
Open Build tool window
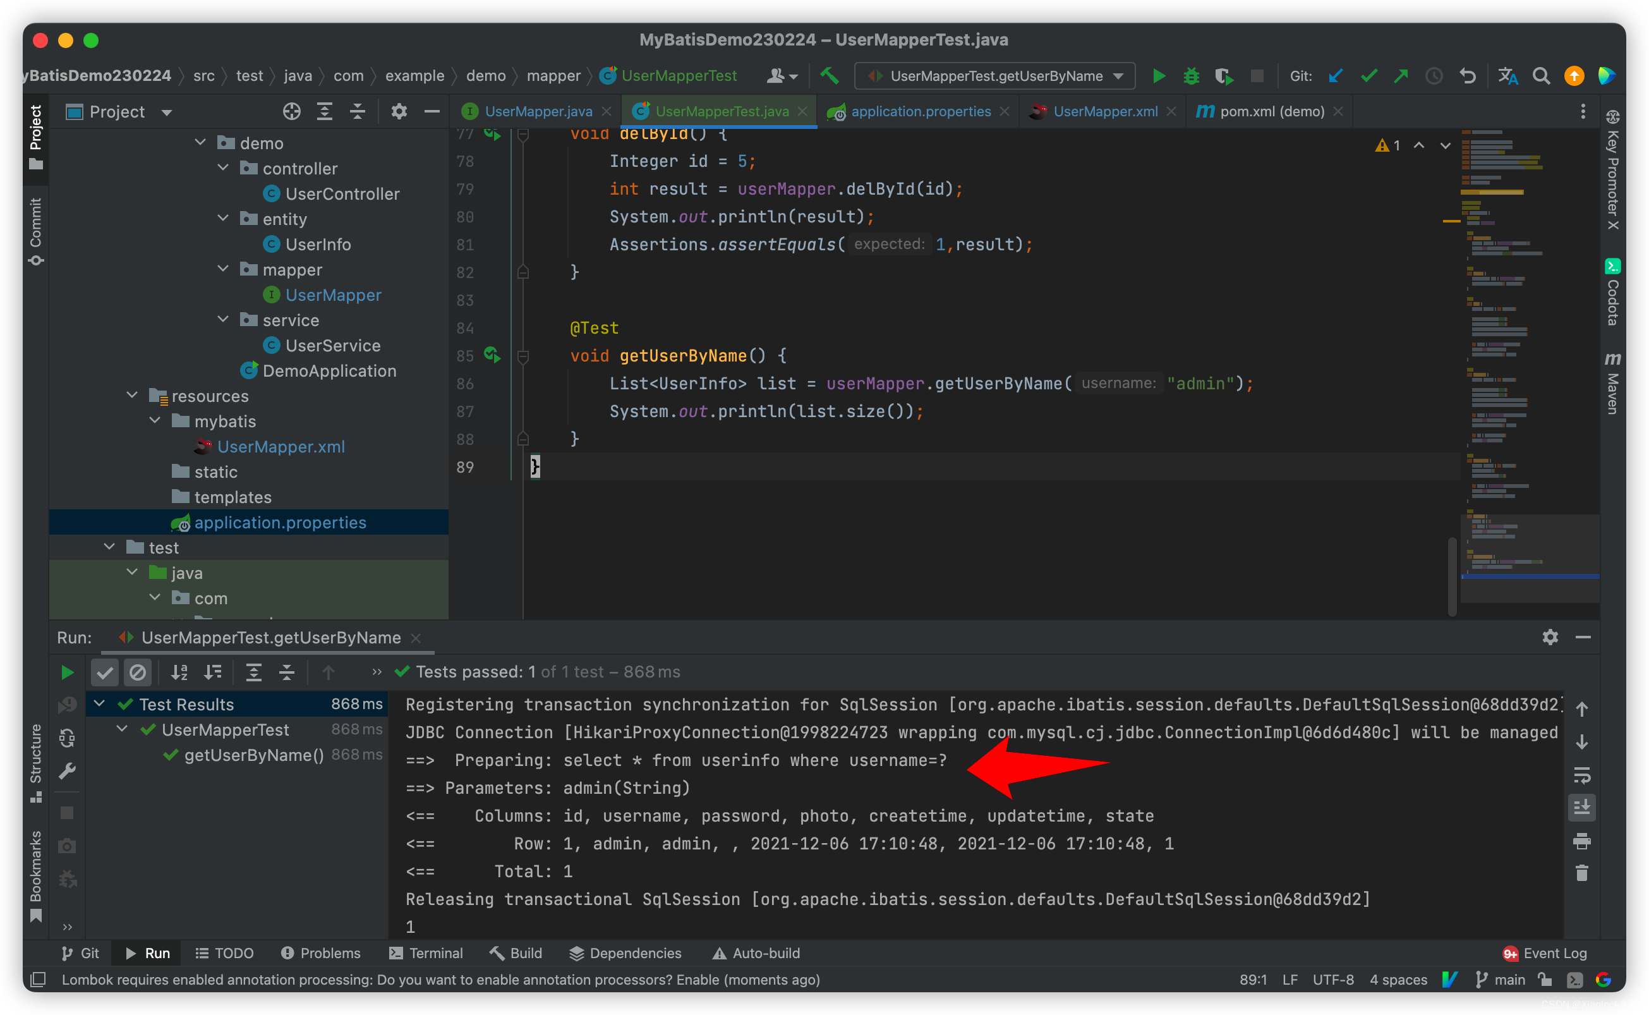[x=516, y=952]
